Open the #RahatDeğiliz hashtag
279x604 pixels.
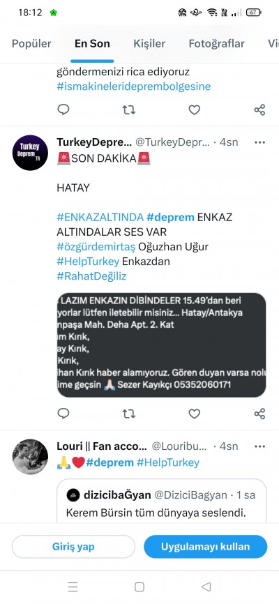(x=91, y=275)
